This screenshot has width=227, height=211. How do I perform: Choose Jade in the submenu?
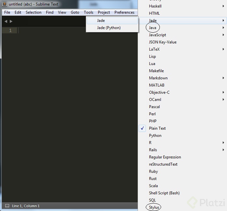[x=112, y=21]
